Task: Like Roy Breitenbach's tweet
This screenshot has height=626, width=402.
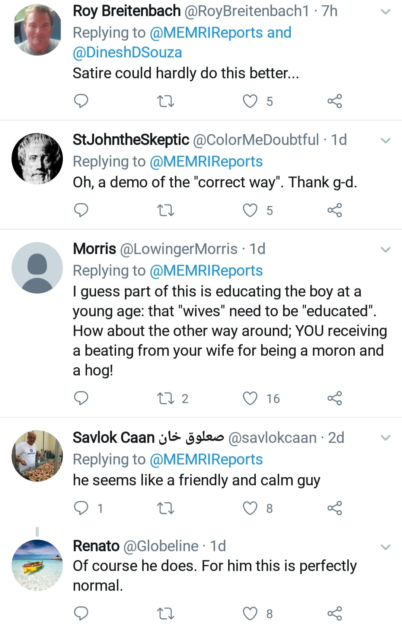Action: pyautogui.click(x=250, y=101)
